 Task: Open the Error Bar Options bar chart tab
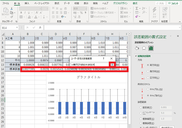click(x=151, y=48)
